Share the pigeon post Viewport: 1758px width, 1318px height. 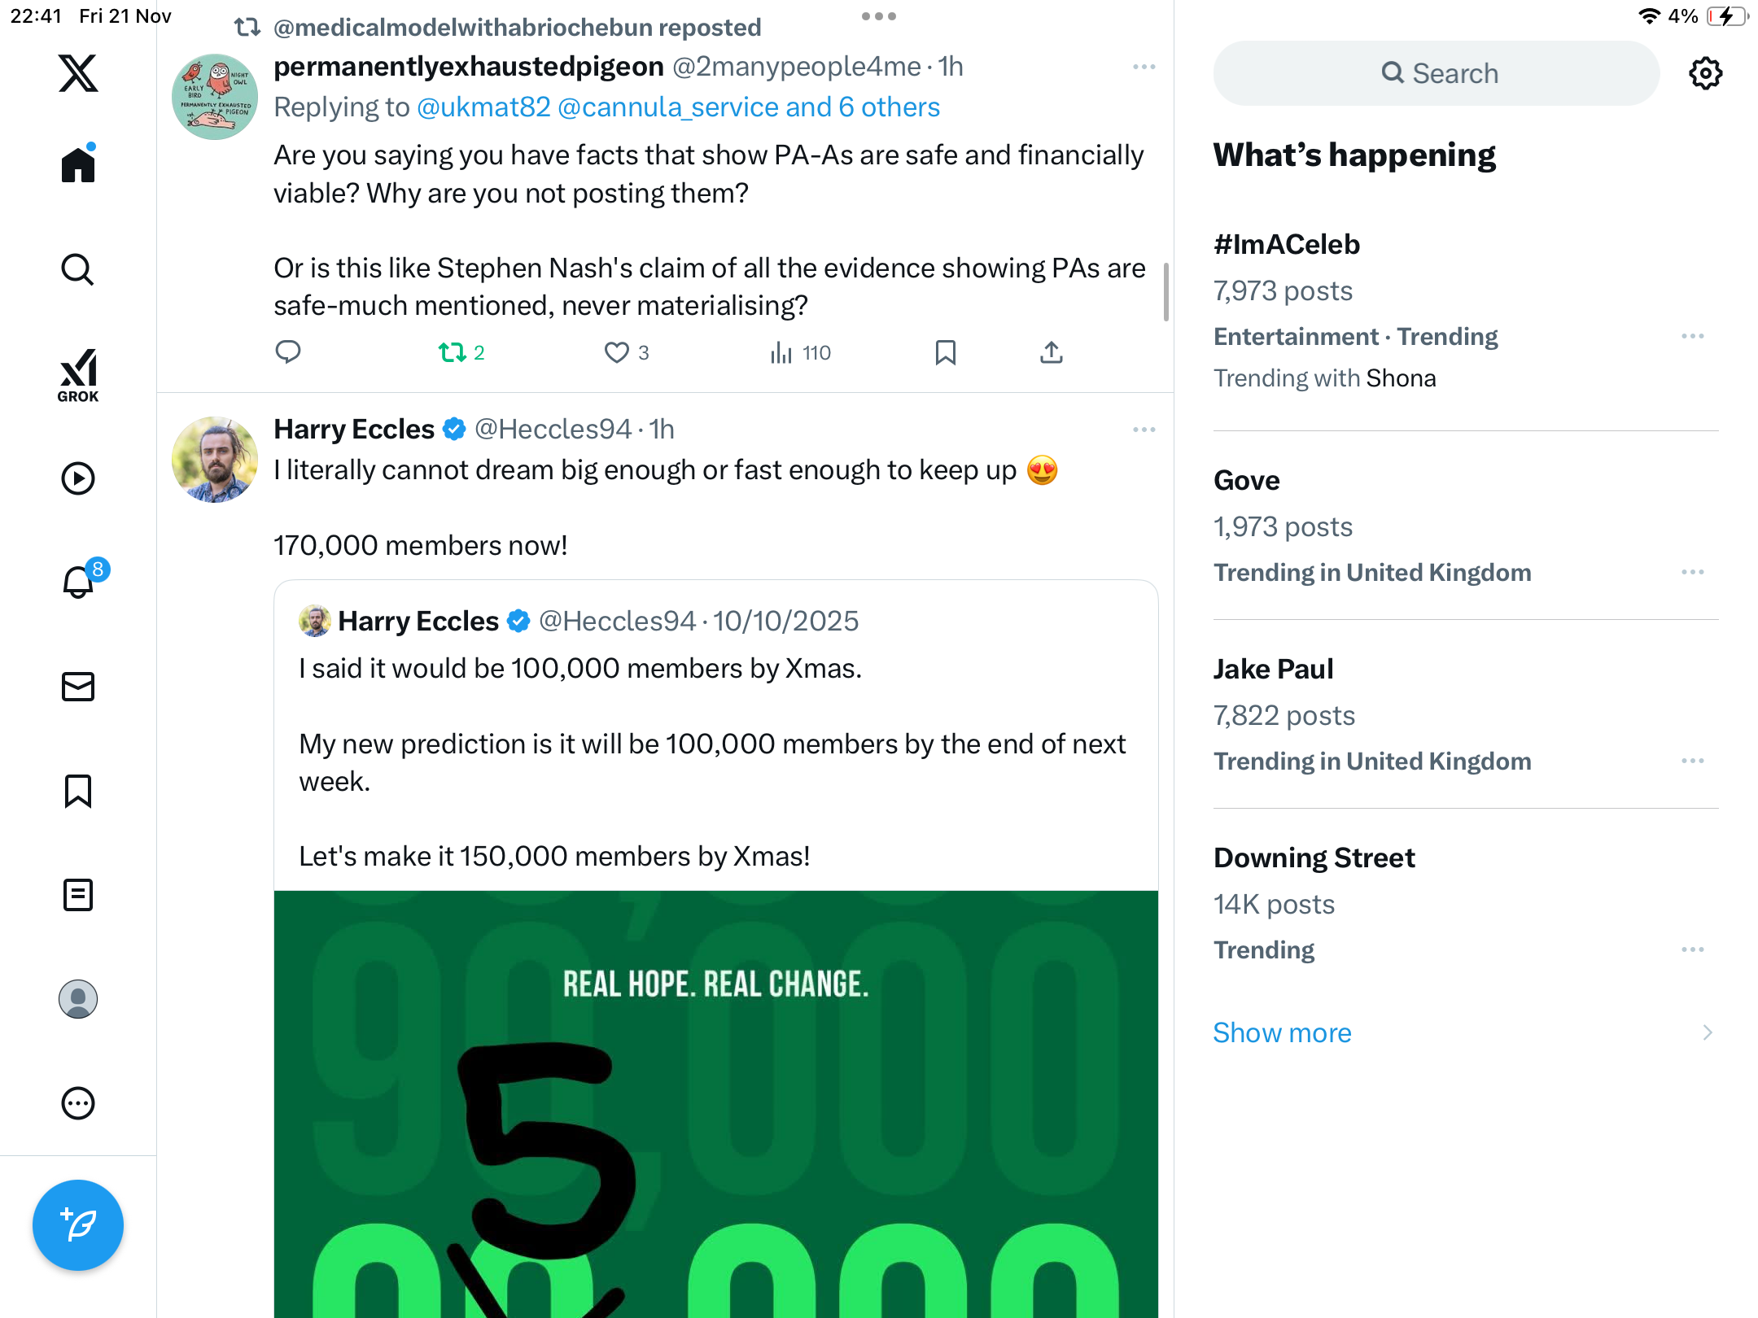click(x=1051, y=352)
